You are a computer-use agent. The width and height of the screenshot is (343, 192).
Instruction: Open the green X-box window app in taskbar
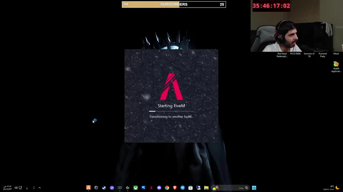click(x=120, y=188)
